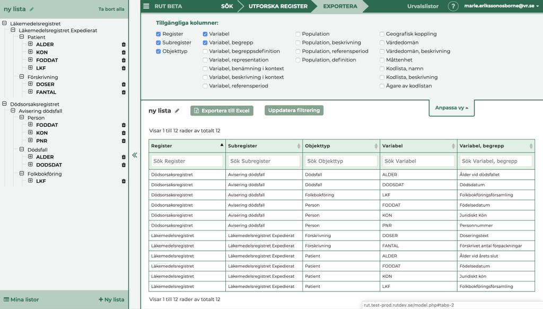
Task: Collapse the Anpassa vy panel
Action: point(452,108)
